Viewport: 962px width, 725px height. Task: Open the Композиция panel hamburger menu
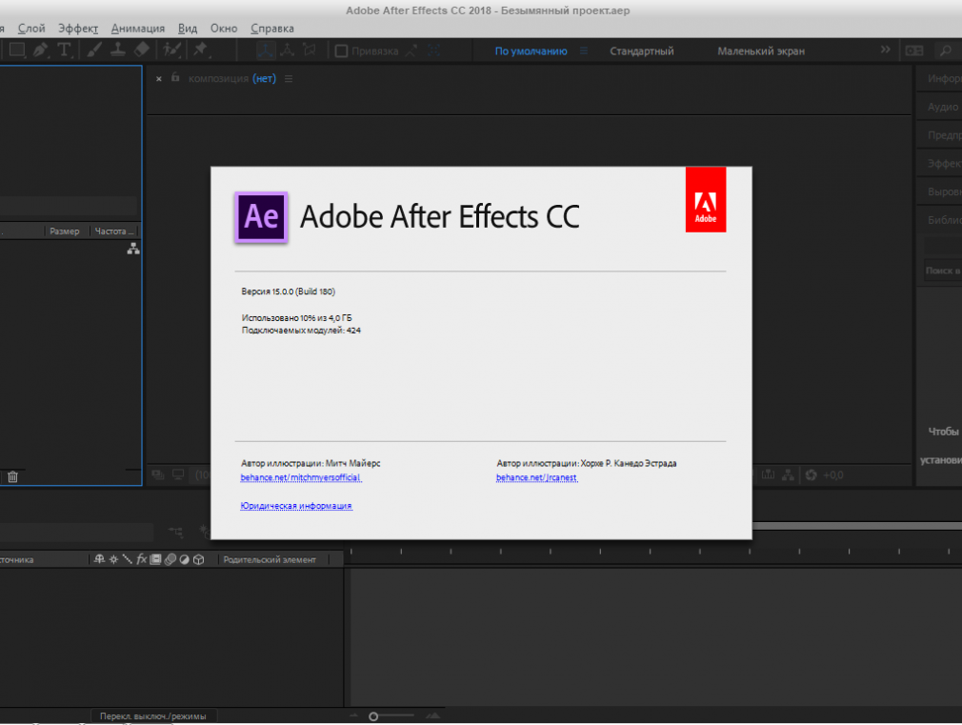pyautogui.click(x=289, y=78)
